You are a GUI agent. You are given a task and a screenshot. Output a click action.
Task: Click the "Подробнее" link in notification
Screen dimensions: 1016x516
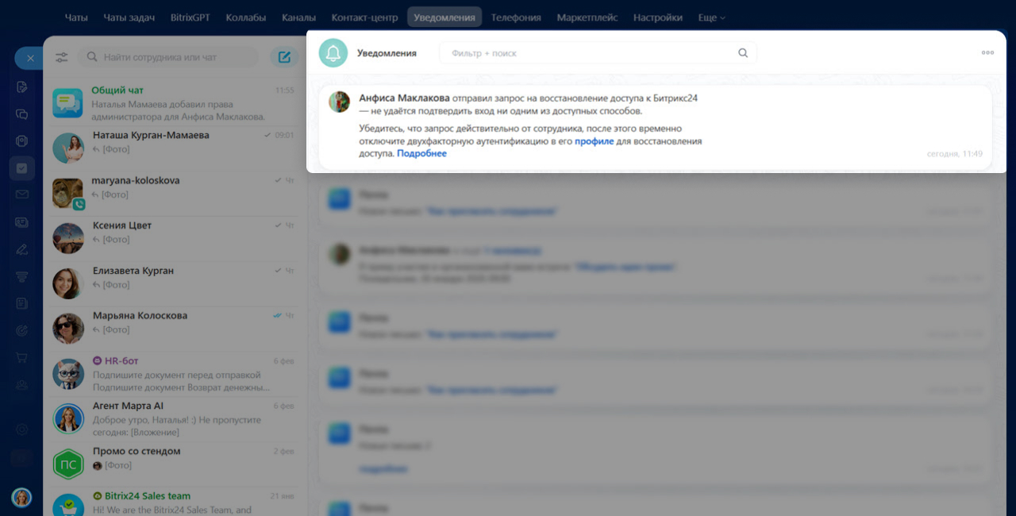click(421, 153)
